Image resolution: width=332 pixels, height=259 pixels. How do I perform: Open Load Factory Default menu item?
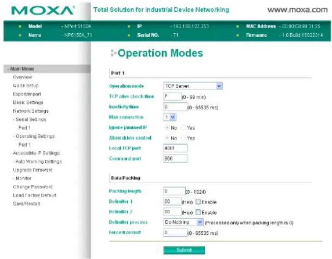tap(35, 195)
